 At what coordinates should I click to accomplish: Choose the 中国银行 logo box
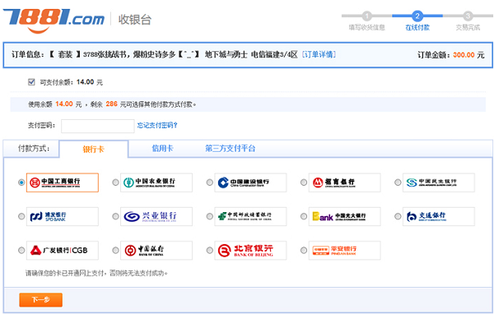coord(156,251)
